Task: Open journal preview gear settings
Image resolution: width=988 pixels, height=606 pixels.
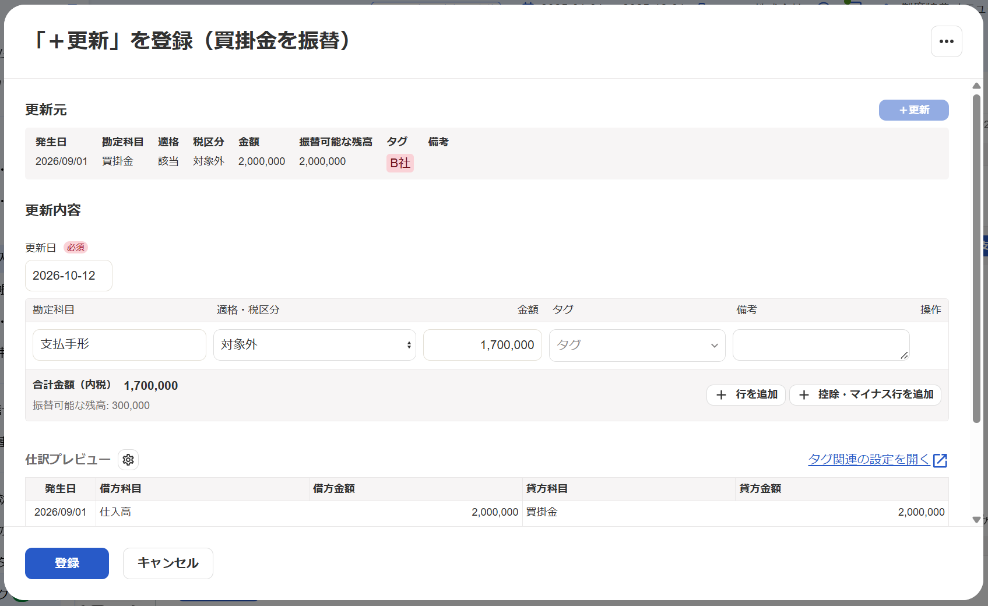Action: [x=128, y=460]
